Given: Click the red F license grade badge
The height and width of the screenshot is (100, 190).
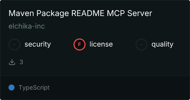Looking at the screenshot, I should [79, 44].
